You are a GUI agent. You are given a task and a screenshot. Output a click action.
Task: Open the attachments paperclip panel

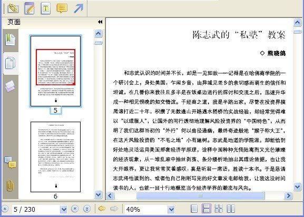click(x=10, y=185)
